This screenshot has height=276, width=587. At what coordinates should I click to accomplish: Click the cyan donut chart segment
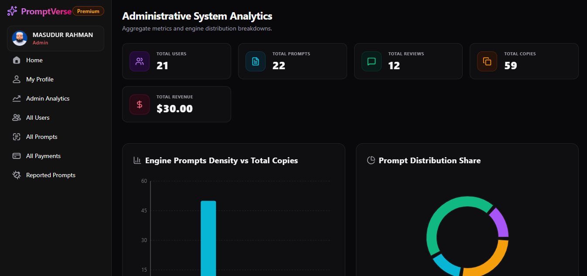[x=446, y=266]
